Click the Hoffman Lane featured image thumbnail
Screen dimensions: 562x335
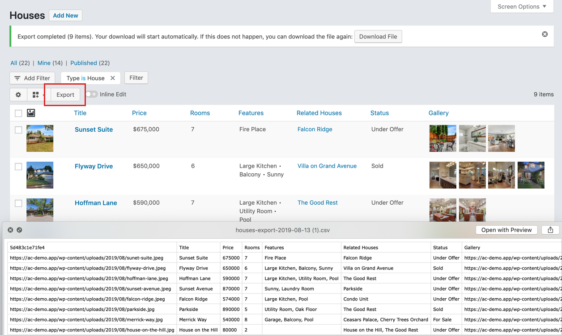40,210
